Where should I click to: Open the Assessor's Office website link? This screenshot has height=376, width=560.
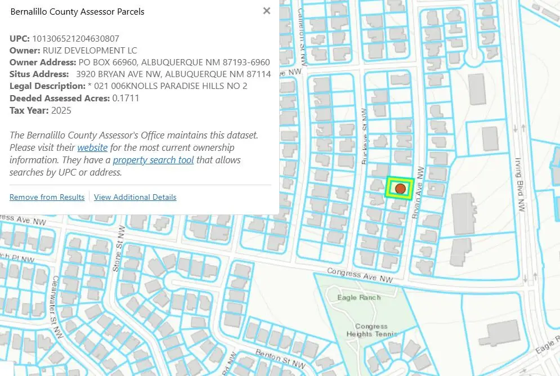pos(92,147)
